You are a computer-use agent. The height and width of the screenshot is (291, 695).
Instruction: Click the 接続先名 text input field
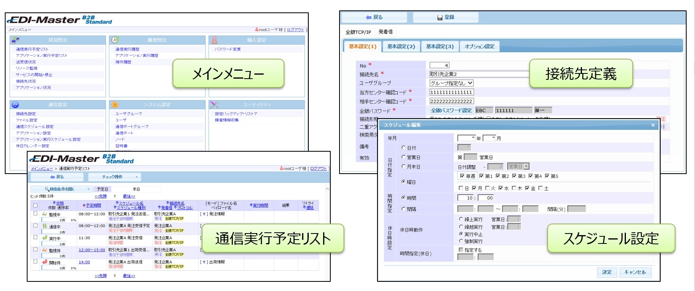click(x=479, y=74)
